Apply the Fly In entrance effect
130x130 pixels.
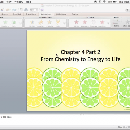pyautogui.click(x=14, y=23)
